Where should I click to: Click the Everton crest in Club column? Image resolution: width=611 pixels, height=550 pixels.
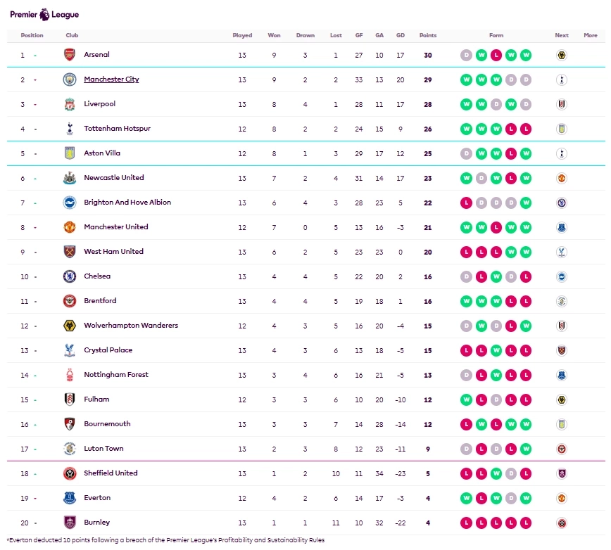pos(69,498)
